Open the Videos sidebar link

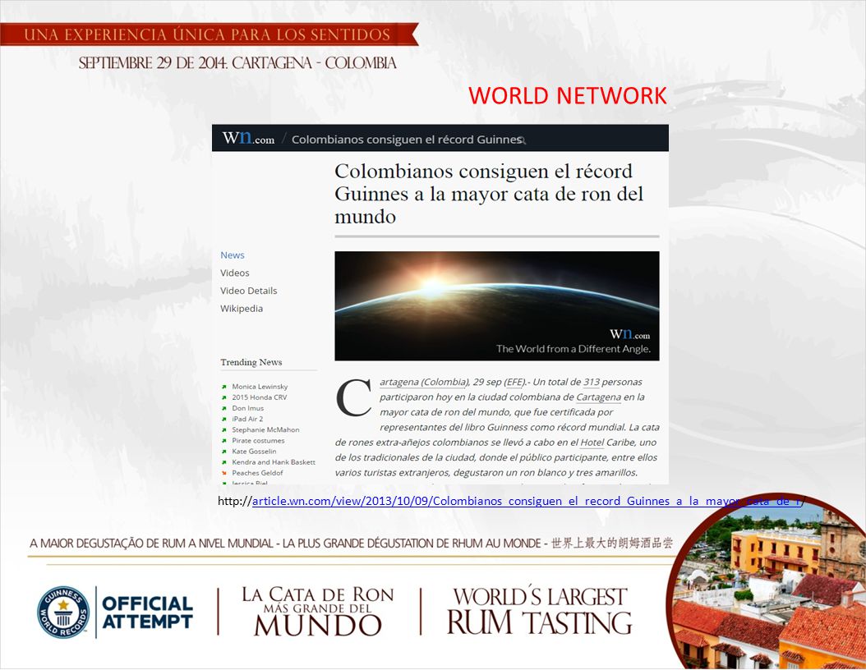235,273
